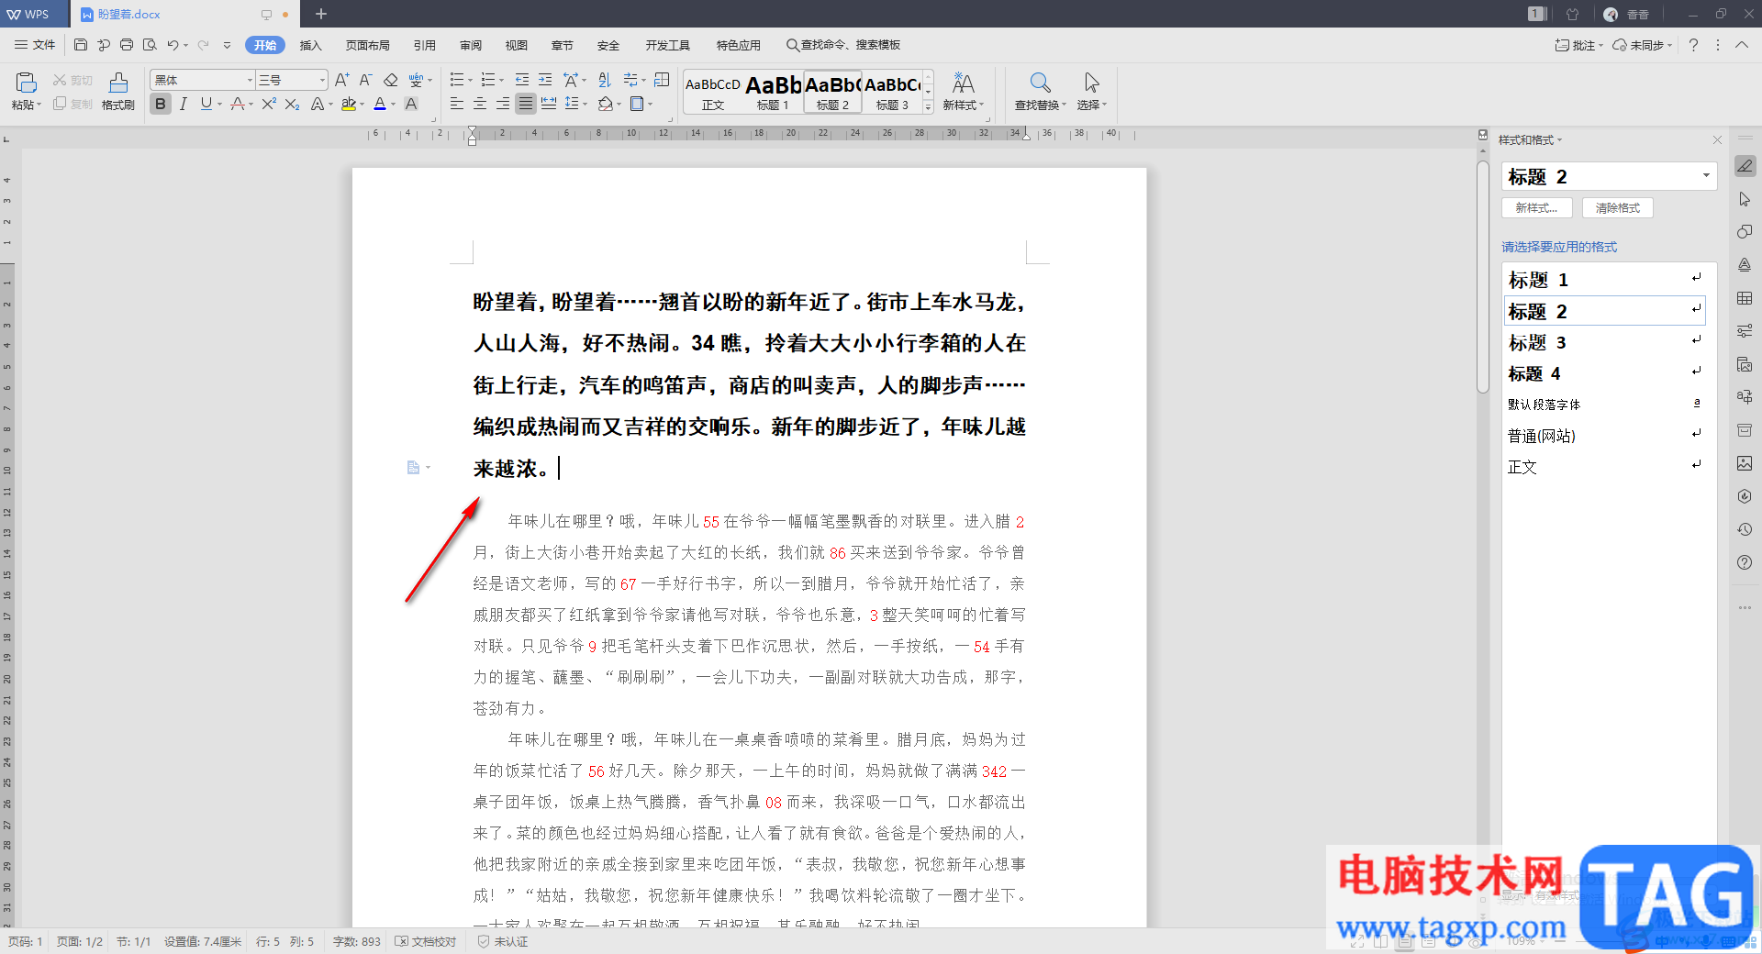Image resolution: width=1762 pixels, height=954 pixels.
Task: Click the Paste clipboard icon
Action: (27, 83)
